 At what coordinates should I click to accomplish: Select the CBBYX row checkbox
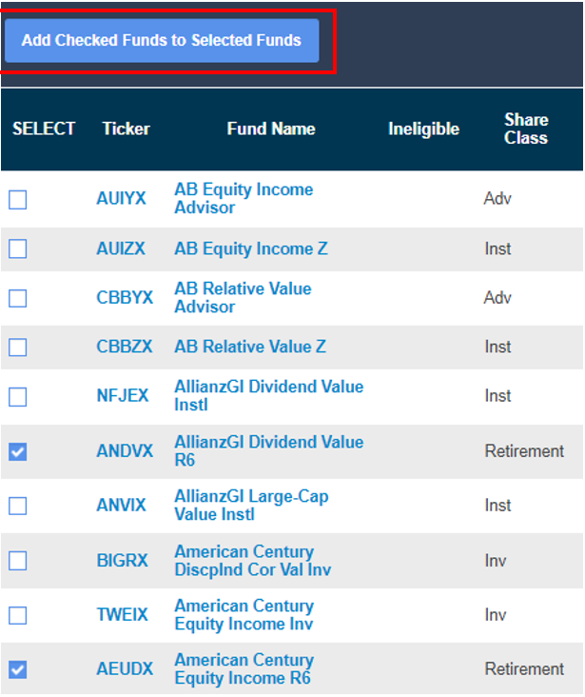point(18,298)
